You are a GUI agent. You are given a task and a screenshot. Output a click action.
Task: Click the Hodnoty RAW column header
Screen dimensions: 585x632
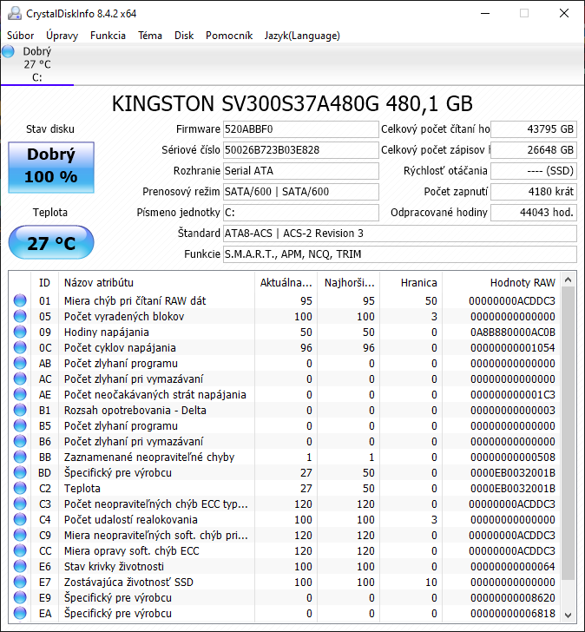pyautogui.click(x=522, y=283)
